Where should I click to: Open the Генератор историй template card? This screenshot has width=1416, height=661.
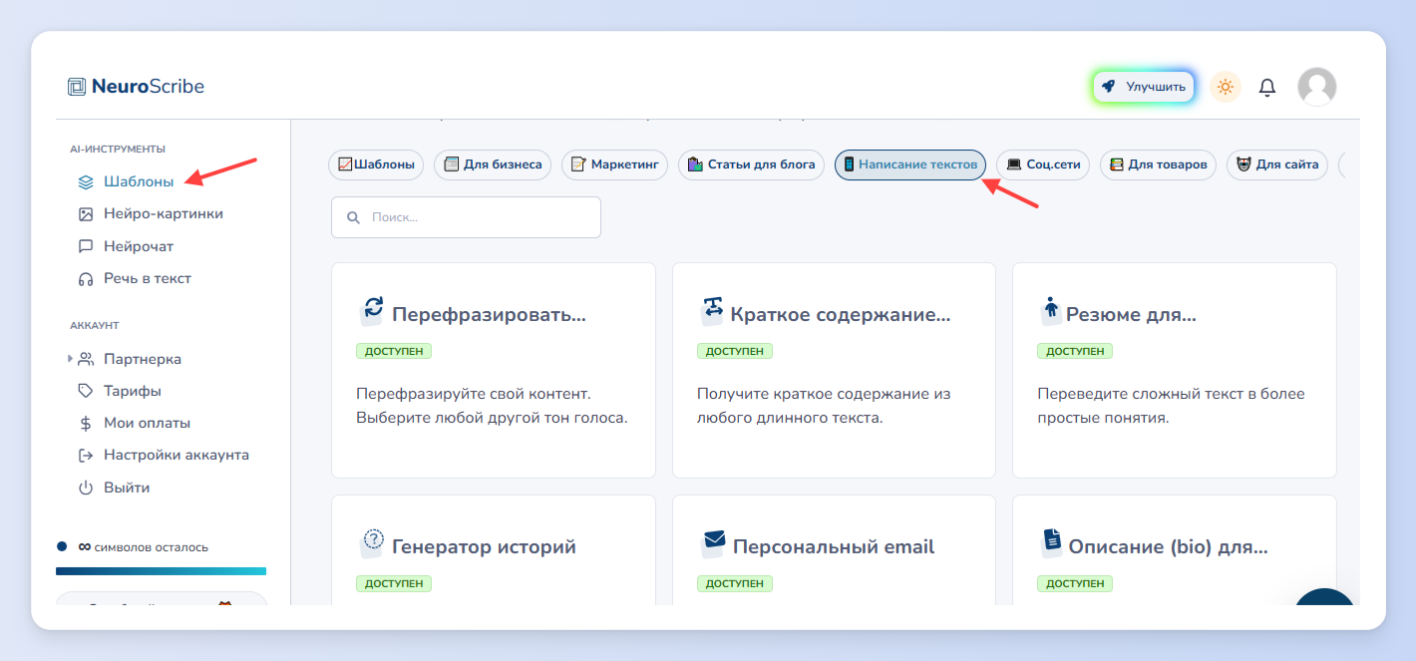494,550
